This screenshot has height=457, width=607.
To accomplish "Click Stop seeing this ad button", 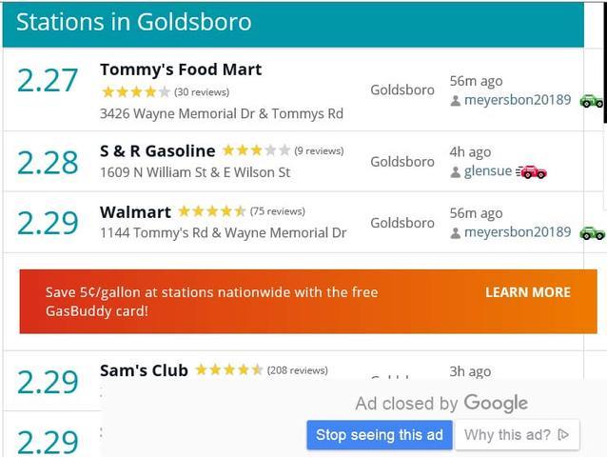I will 379,435.
